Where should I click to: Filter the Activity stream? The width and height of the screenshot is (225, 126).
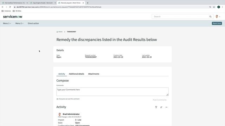coord(156,107)
